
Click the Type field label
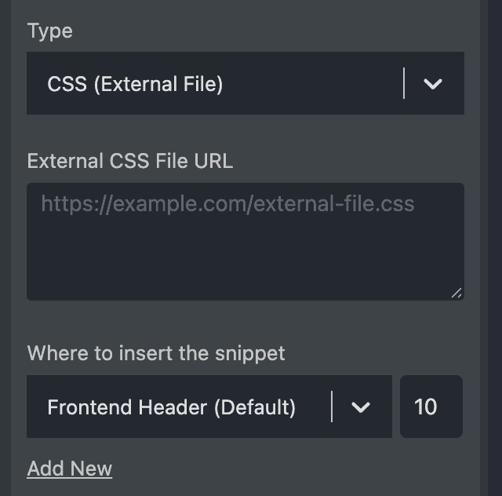tap(50, 31)
